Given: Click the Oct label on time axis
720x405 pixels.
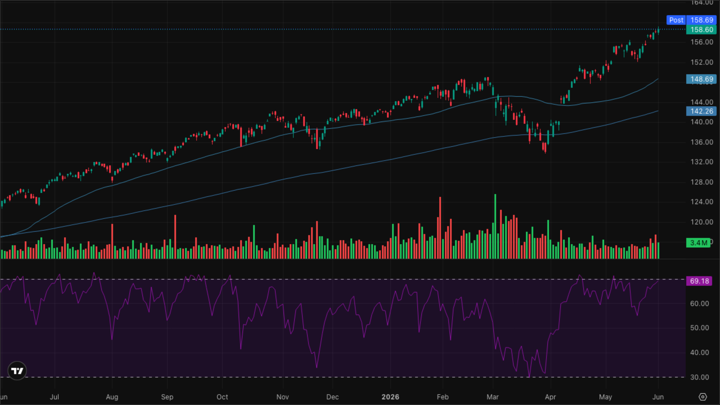Looking at the screenshot, I should click(222, 397).
